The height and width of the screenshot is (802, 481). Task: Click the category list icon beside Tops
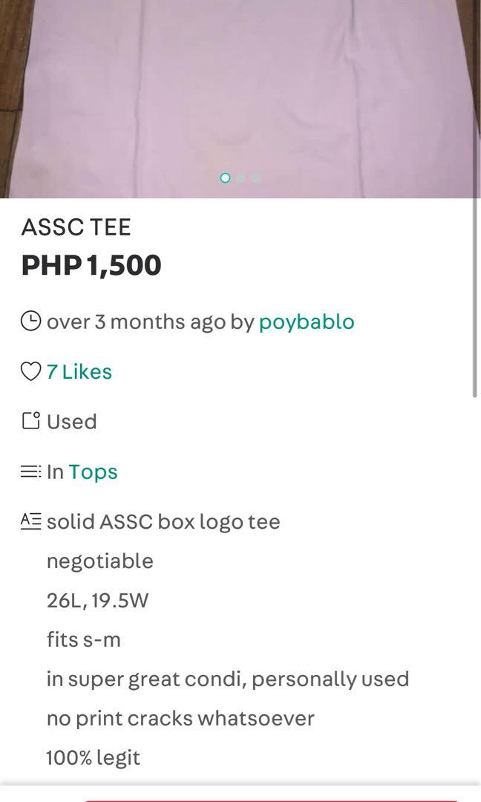pyautogui.click(x=30, y=471)
